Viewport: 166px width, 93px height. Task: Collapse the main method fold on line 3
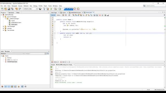[55, 21]
